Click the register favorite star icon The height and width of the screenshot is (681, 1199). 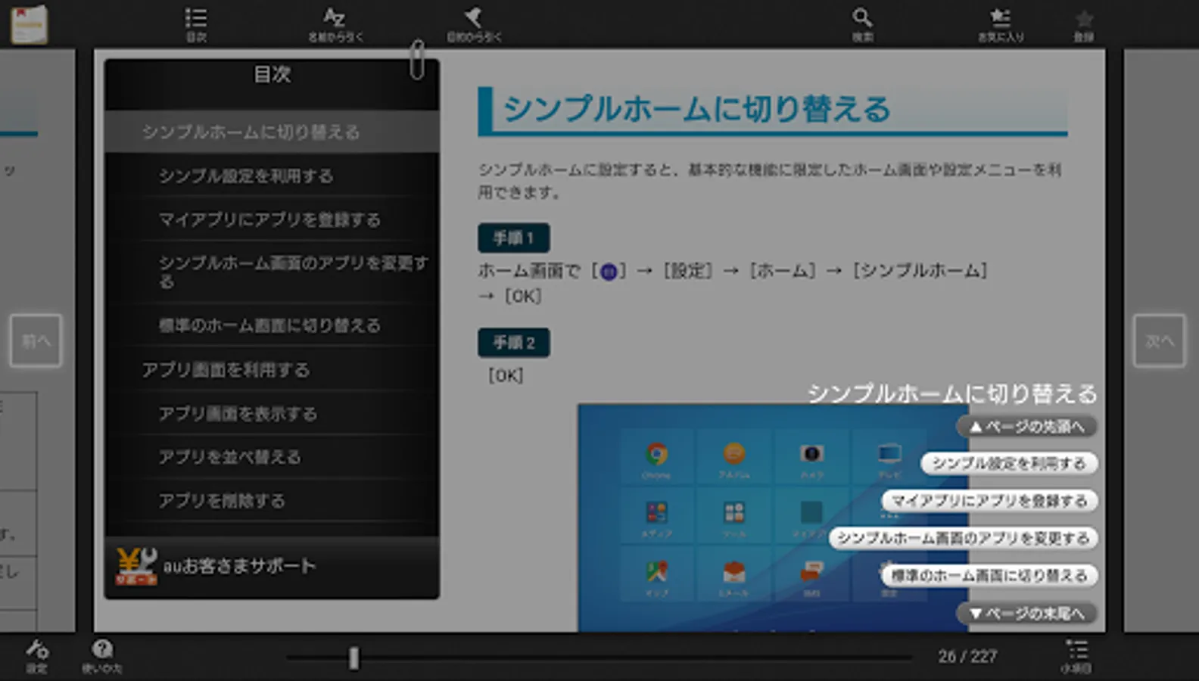click(x=1084, y=24)
